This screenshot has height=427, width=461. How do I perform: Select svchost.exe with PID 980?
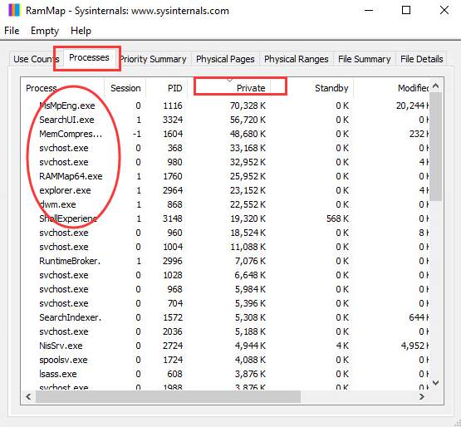point(225,162)
